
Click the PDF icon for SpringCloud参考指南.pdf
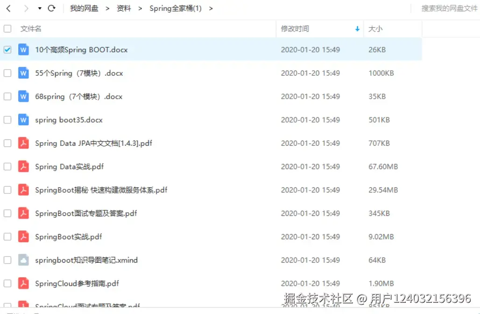click(24, 283)
